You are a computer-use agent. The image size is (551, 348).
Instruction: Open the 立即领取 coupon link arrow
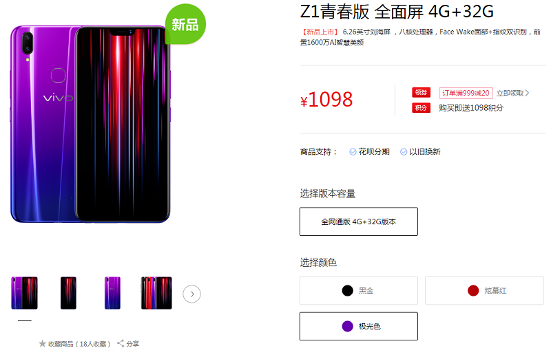(x=527, y=93)
